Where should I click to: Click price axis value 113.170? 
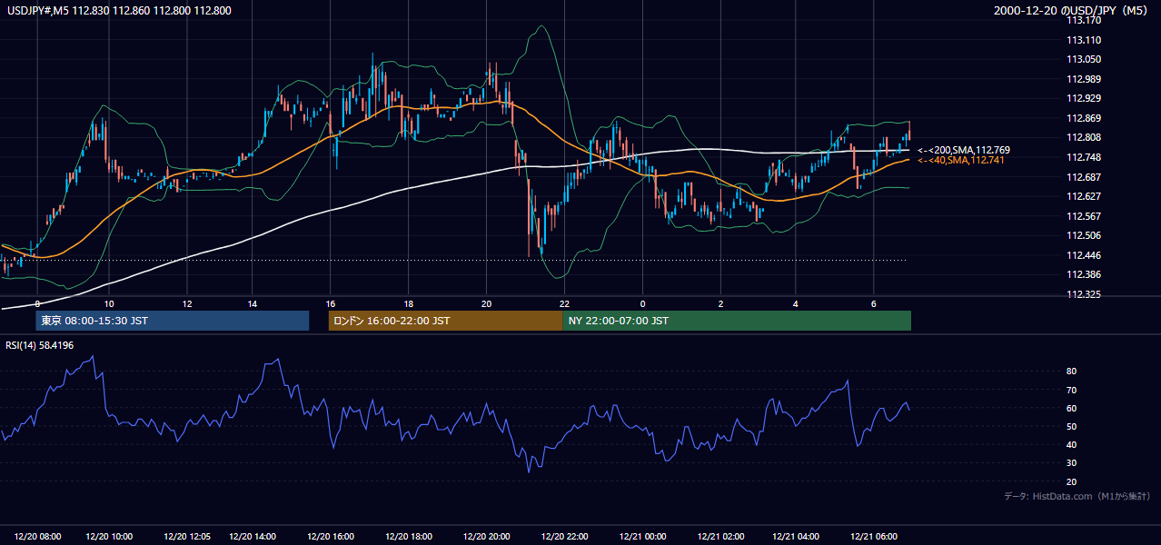[x=1084, y=20]
